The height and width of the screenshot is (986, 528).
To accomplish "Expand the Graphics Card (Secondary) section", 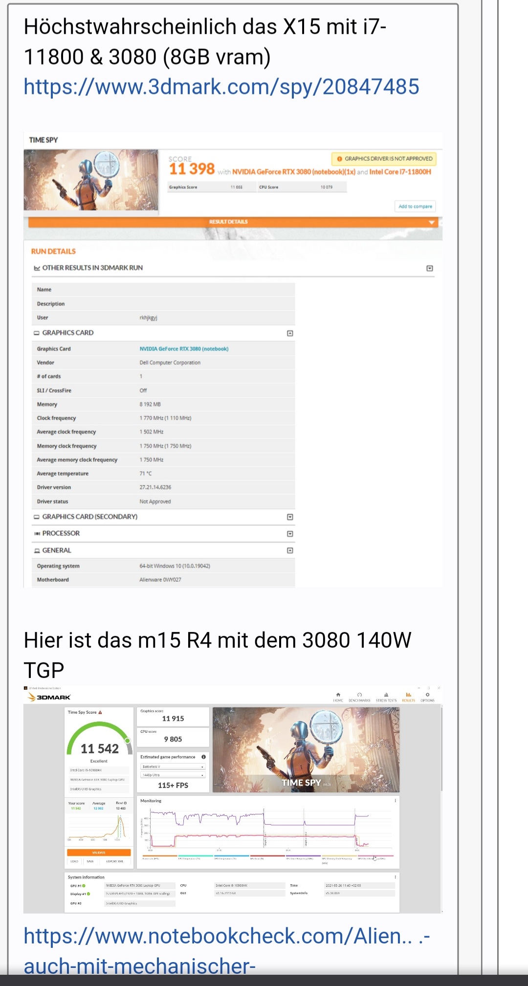I will click(290, 517).
